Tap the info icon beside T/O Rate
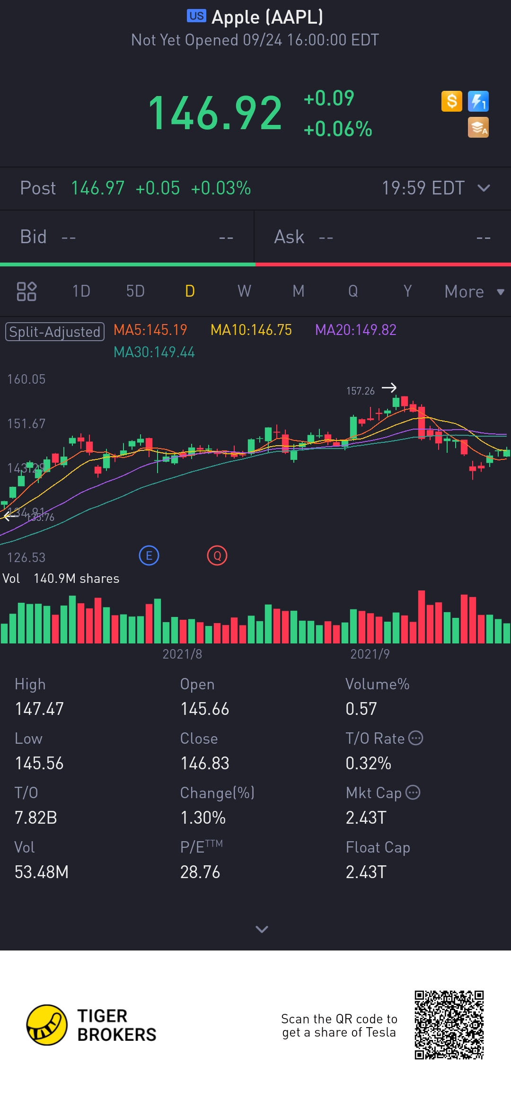 (415, 738)
